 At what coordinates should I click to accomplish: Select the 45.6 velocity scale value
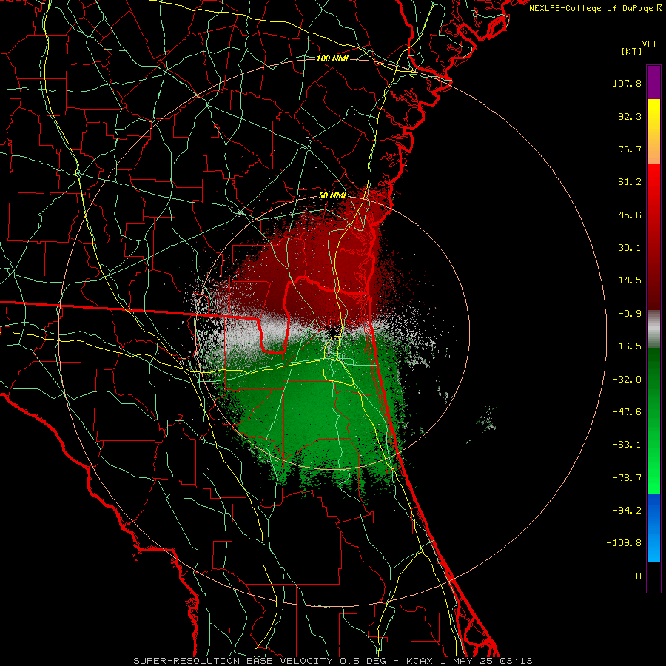(x=630, y=215)
